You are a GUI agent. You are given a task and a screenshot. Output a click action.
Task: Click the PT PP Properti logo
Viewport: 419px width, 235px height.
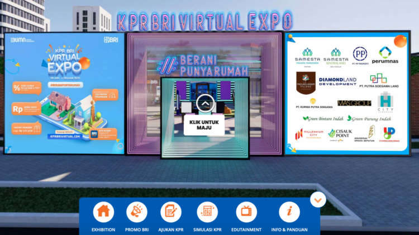[x=360, y=56]
